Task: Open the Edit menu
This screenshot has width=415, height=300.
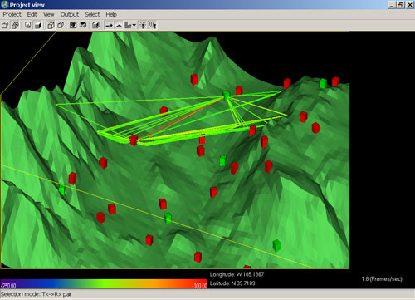Action: click(x=32, y=14)
